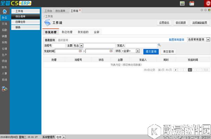The width and height of the screenshot is (211, 139).
Task: Select the 销售 module in sidebar
Action: pyautogui.click(x=5, y=36)
